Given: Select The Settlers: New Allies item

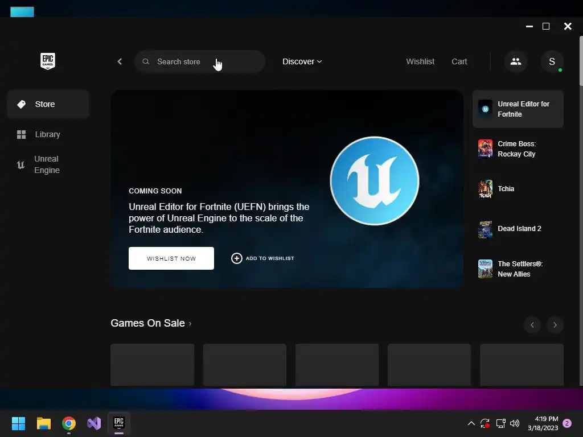Looking at the screenshot, I should (x=518, y=269).
